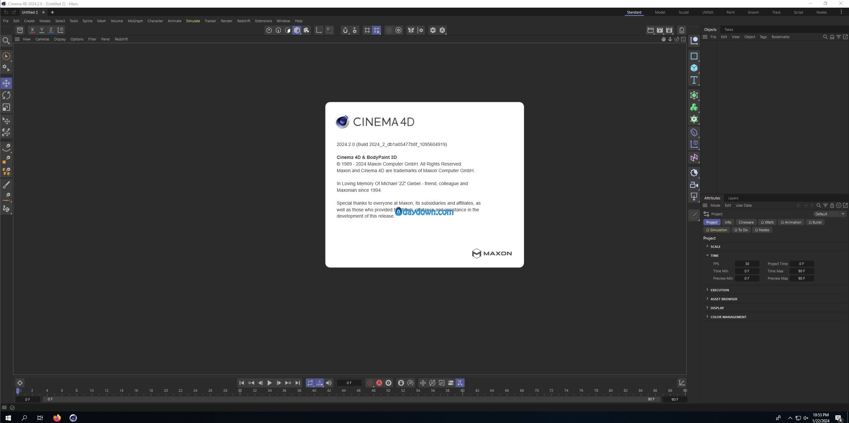Open viewport search magnifier icon
Image resolution: width=849 pixels, height=423 pixels.
click(x=6, y=40)
